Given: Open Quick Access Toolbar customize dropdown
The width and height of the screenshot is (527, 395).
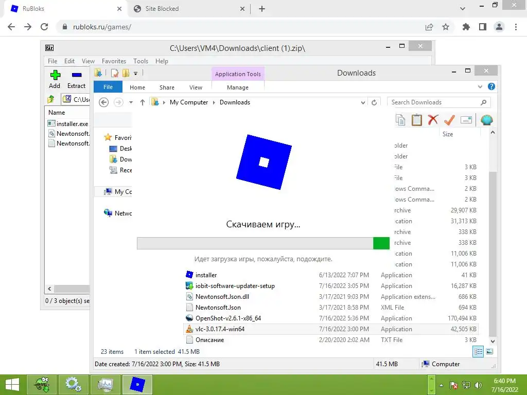Looking at the screenshot, I should tap(135, 73).
